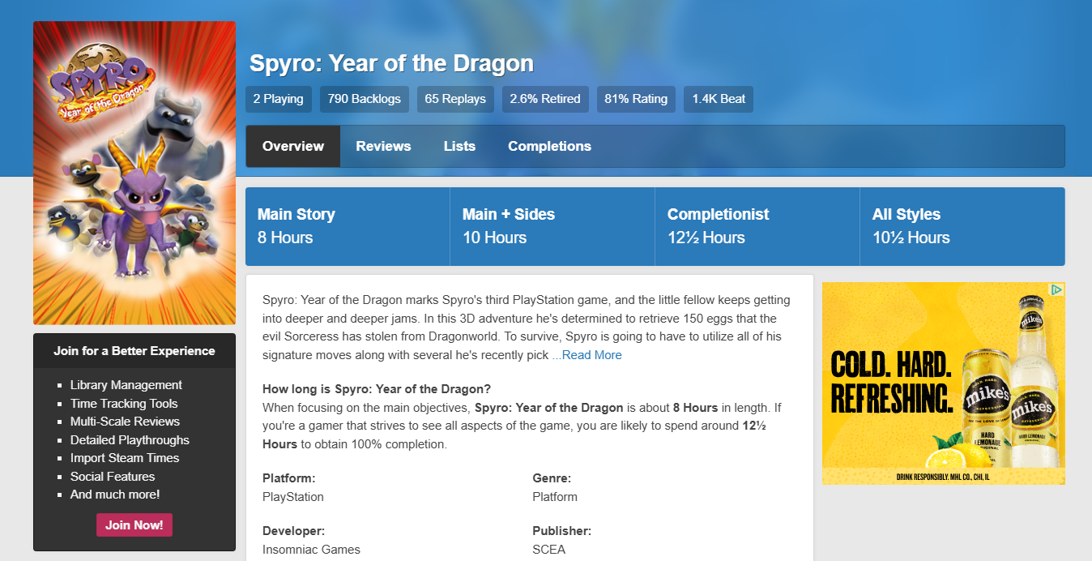This screenshot has height=561, width=1092.
Task: Click the Main + Sides 10 Hours box
Action: [x=552, y=226]
